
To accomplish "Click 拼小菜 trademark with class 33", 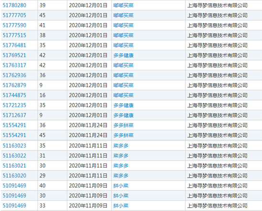I will click(121, 206).
